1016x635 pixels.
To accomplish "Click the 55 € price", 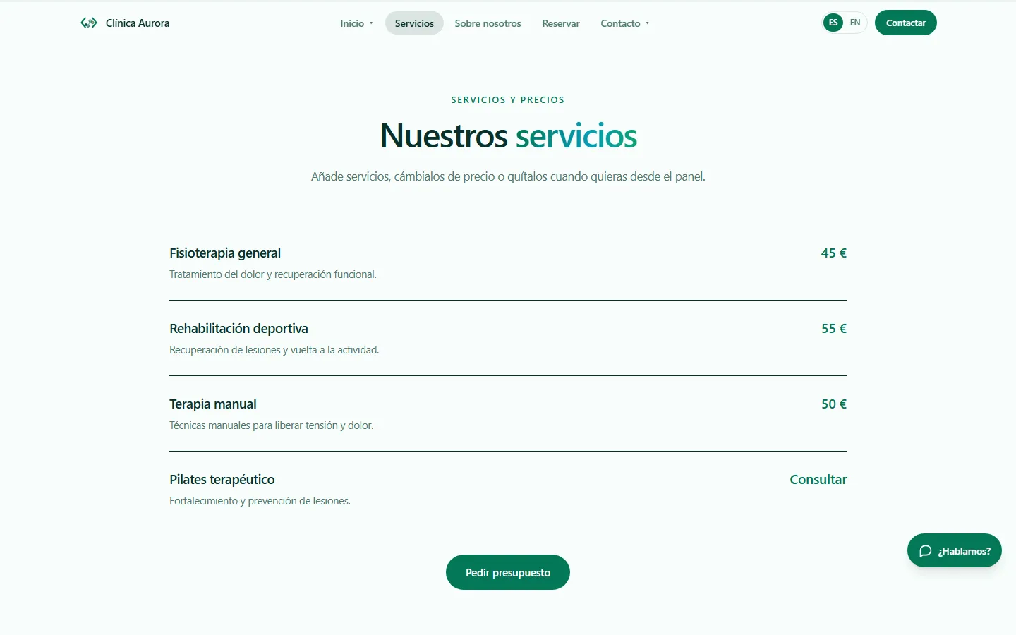I will pos(834,329).
